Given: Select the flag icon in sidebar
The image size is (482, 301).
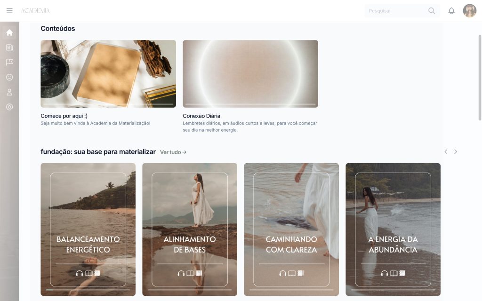Looking at the screenshot, I should [9, 62].
